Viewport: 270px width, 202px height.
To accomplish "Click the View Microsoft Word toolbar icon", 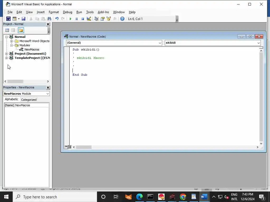I will [8, 19].
